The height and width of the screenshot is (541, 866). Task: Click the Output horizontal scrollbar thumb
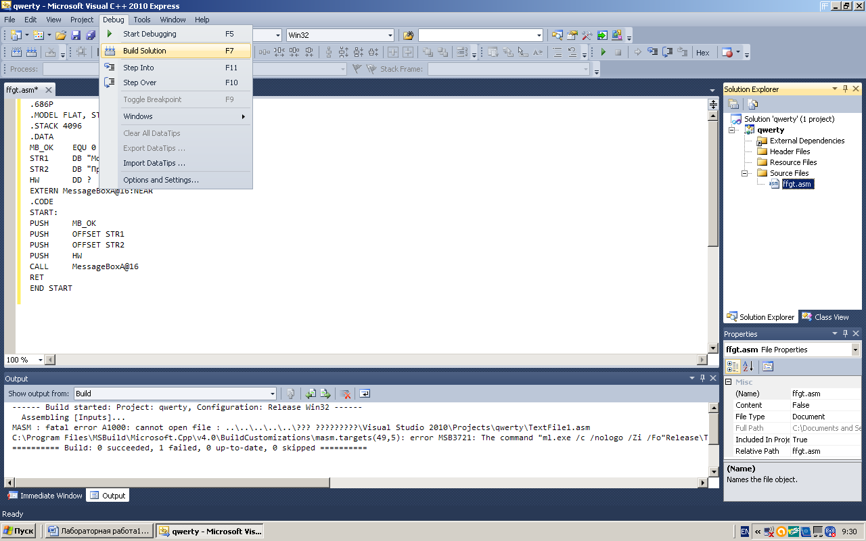173,483
